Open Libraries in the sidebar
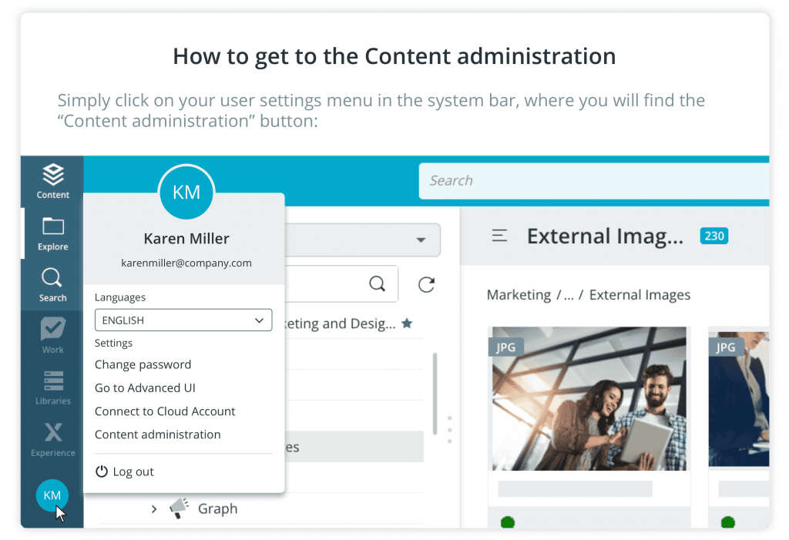Viewport: 789px width, 540px height. pos(52,387)
